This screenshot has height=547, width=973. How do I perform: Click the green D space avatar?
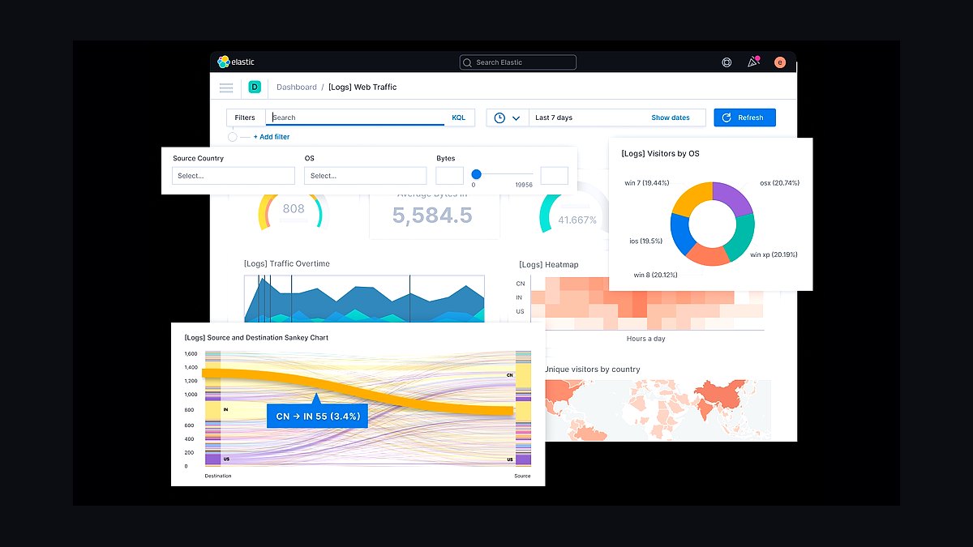pyautogui.click(x=255, y=87)
